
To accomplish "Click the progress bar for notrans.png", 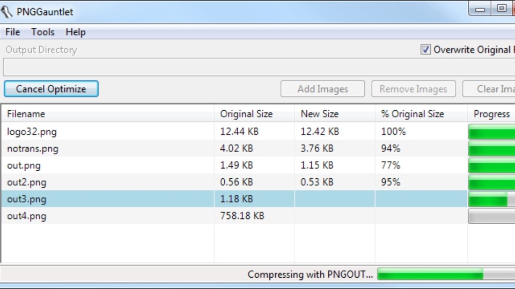I will coord(492,149).
